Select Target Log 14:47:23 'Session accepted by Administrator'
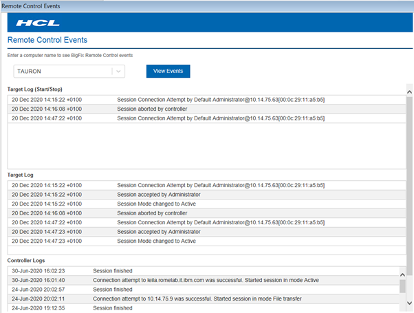414x313 pixels. (x=159, y=232)
